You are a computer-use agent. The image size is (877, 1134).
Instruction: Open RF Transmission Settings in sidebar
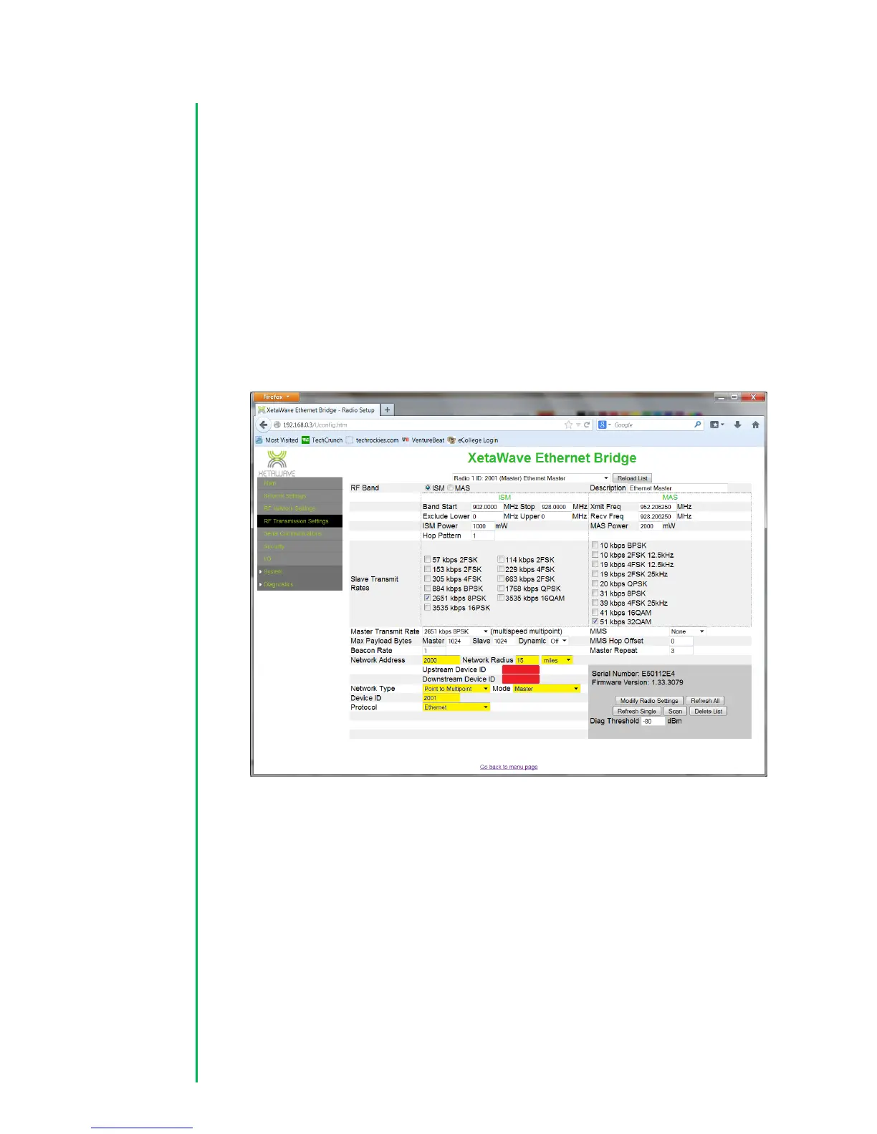[x=299, y=521]
